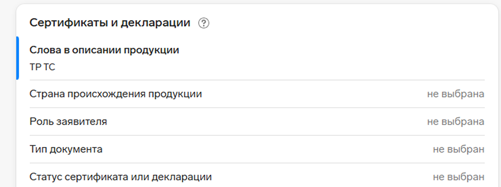Open the country's 'не выбрана' dropdown value

[456, 94]
